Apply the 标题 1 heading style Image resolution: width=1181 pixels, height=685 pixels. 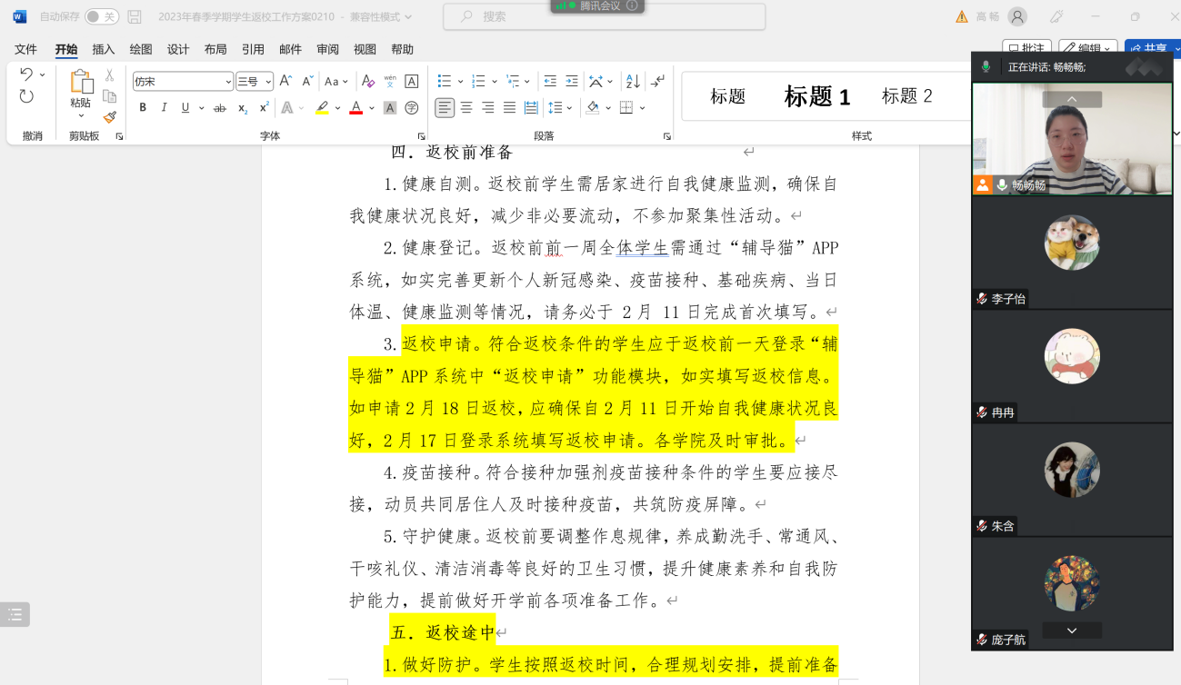tap(816, 96)
